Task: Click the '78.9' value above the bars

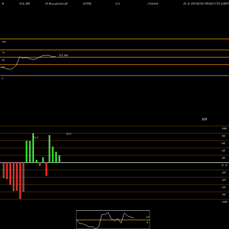Action: (68, 134)
